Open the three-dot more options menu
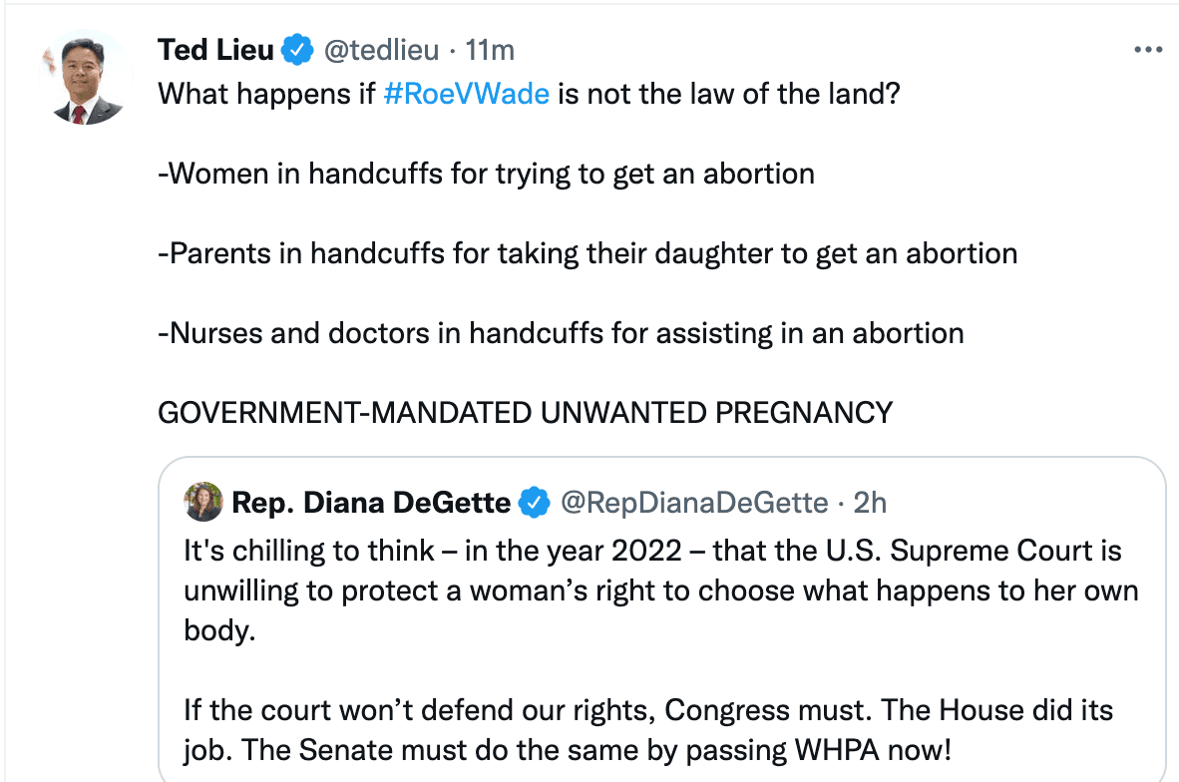1179x782 pixels. (1148, 48)
